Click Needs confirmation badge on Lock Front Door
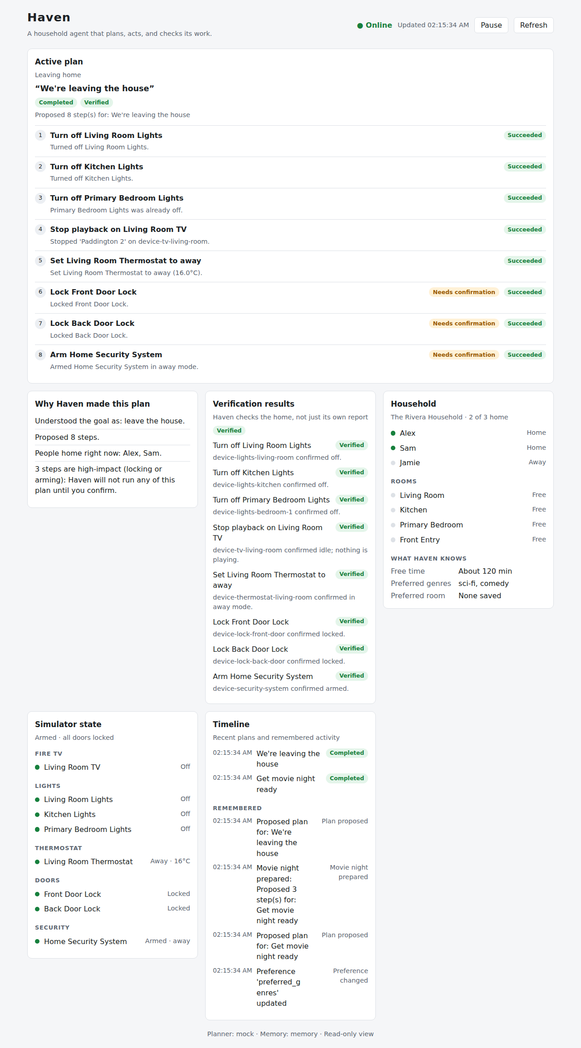Screen dimensions: 581x1048 click(x=464, y=292)
